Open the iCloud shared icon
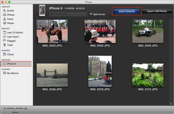The width and height of the screenshot is (174, 114). [x=5, y=54]
